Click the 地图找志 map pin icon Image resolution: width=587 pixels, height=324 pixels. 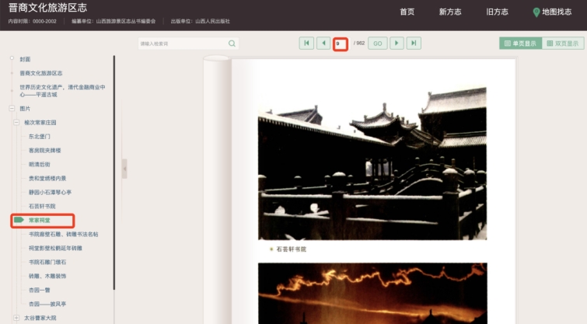click(536, 12)
